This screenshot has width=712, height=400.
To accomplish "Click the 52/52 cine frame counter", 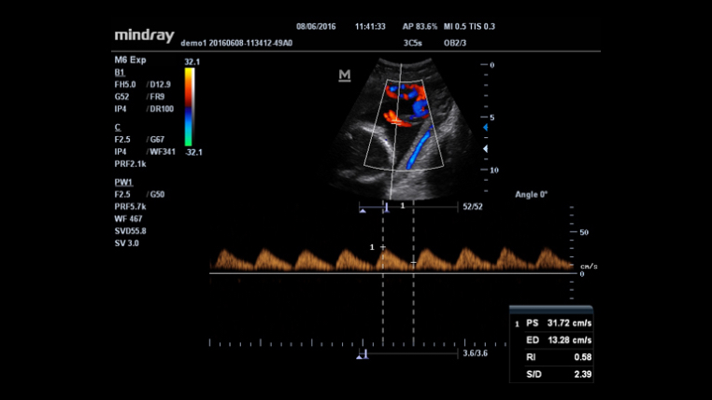I will 472,205.
